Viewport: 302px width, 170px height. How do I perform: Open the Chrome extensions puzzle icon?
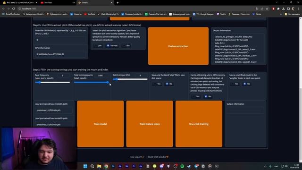[278, 8]
